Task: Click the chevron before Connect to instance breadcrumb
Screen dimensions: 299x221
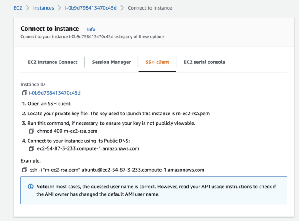Action: [x=122, y=8]
